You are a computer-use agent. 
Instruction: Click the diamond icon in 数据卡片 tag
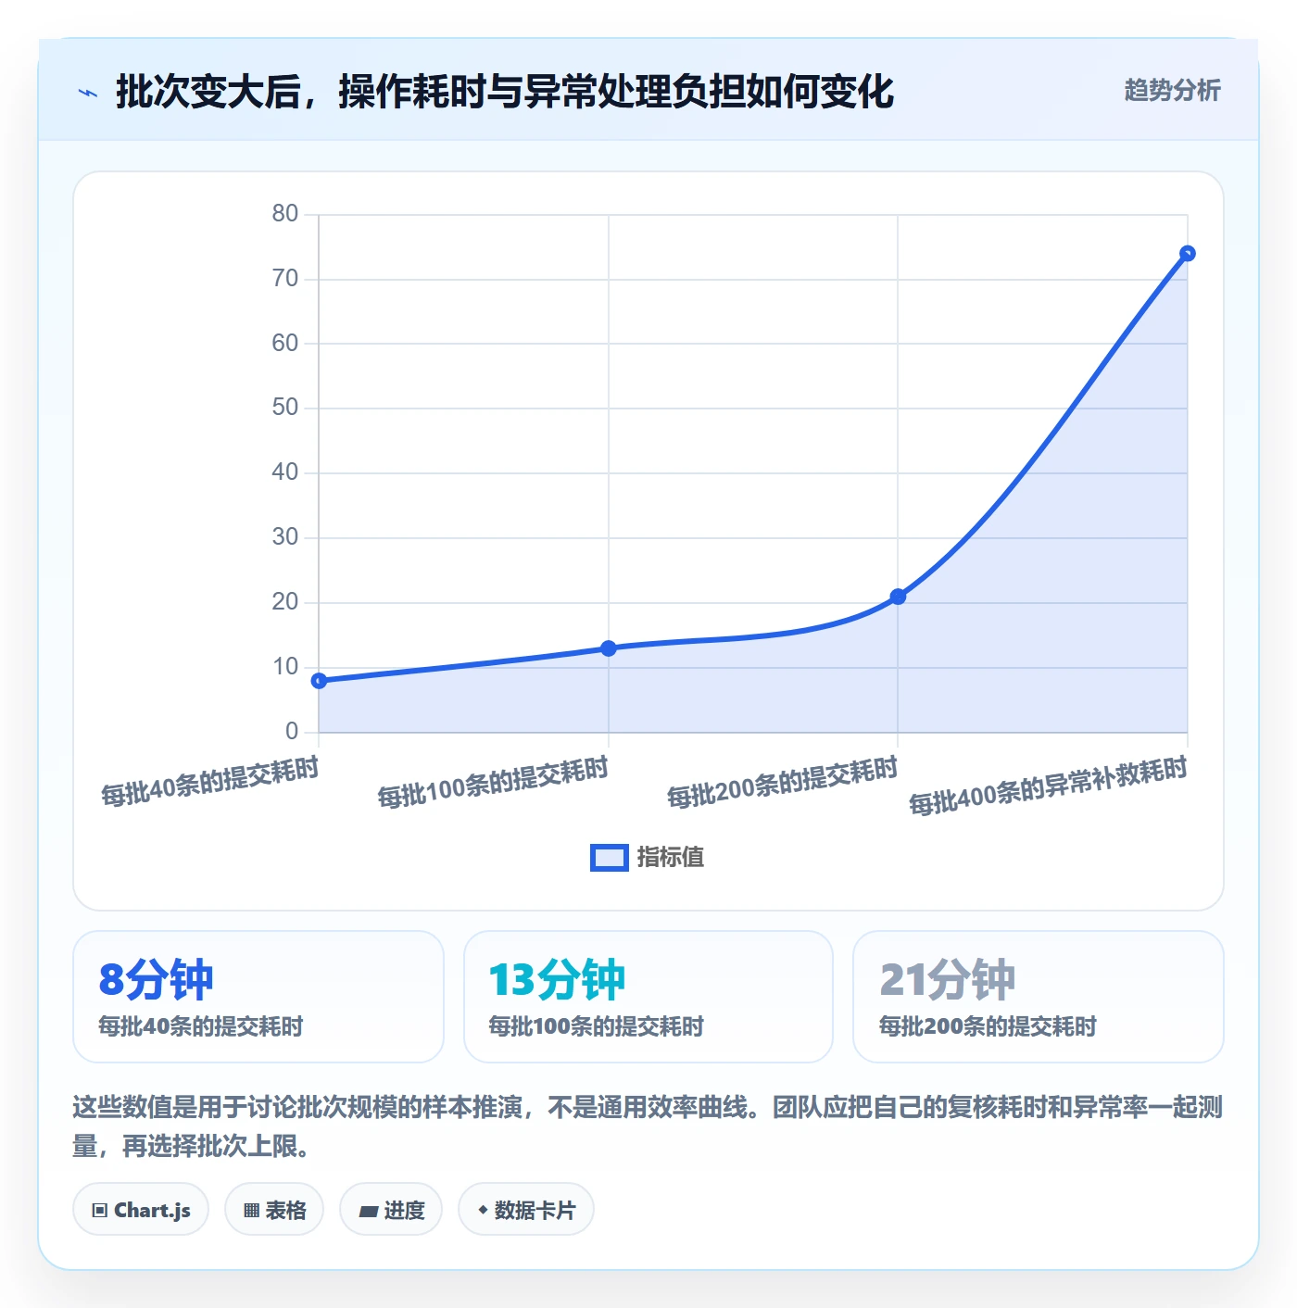coord(483,1210)
